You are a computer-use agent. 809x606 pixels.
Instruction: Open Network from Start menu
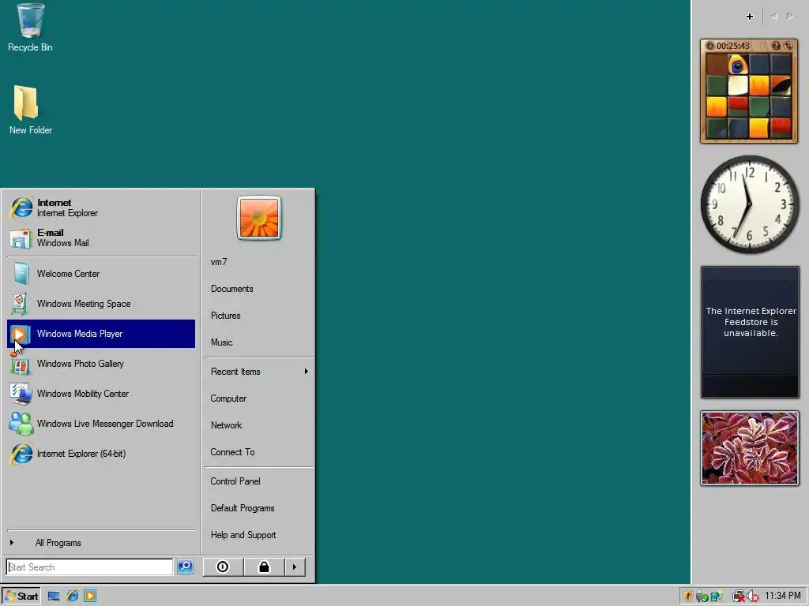click(x=259, y=425)
